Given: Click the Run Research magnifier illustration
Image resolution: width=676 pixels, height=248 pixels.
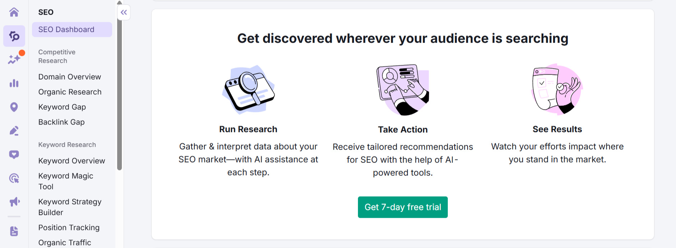Looking at the screenshot, I should [x=248, y=90].
